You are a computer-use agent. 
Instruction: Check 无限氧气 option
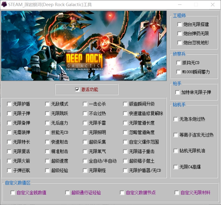(85, 152)
